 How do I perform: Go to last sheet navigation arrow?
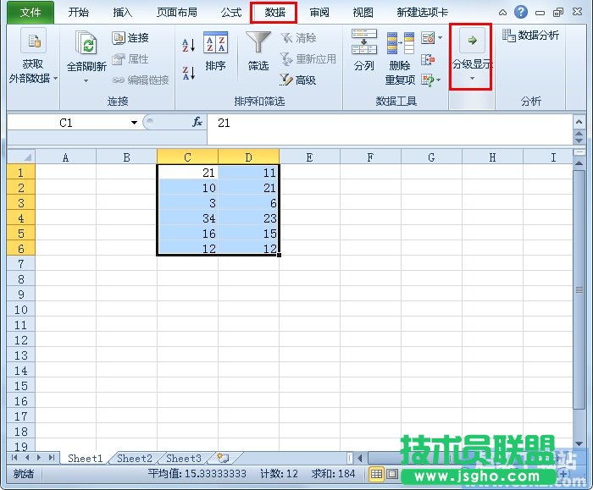coord(52,458)
